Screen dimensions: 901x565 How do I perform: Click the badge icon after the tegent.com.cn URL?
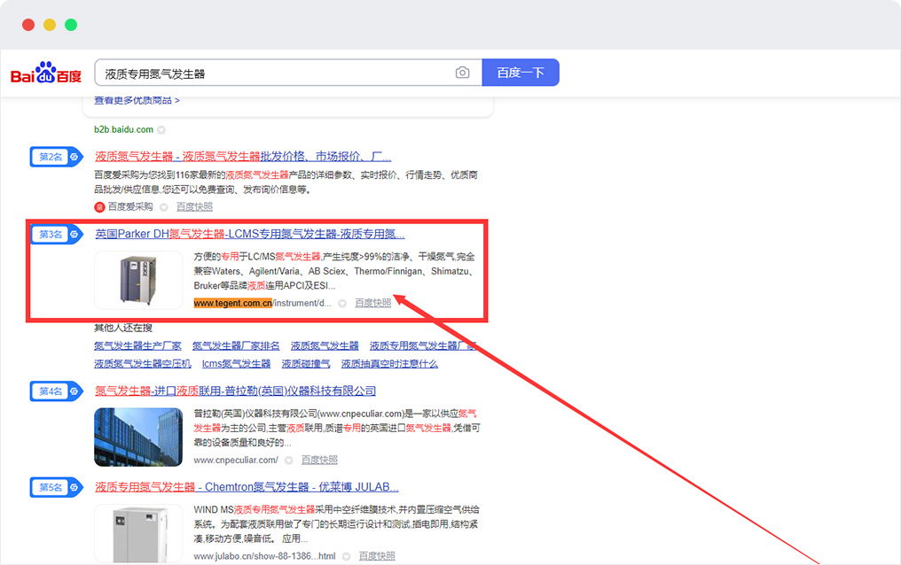342,304
